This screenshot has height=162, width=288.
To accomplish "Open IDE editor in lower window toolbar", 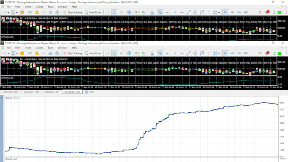I will point(30,53).
